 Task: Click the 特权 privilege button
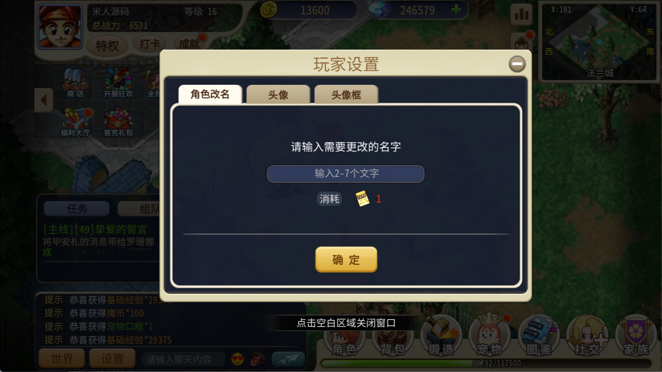coord(107,45)
